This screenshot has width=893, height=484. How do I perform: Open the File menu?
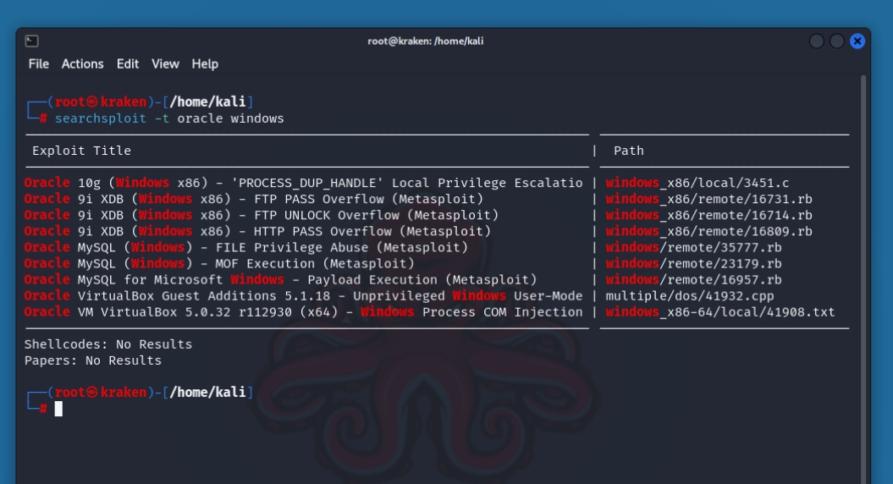coord(38,63)
